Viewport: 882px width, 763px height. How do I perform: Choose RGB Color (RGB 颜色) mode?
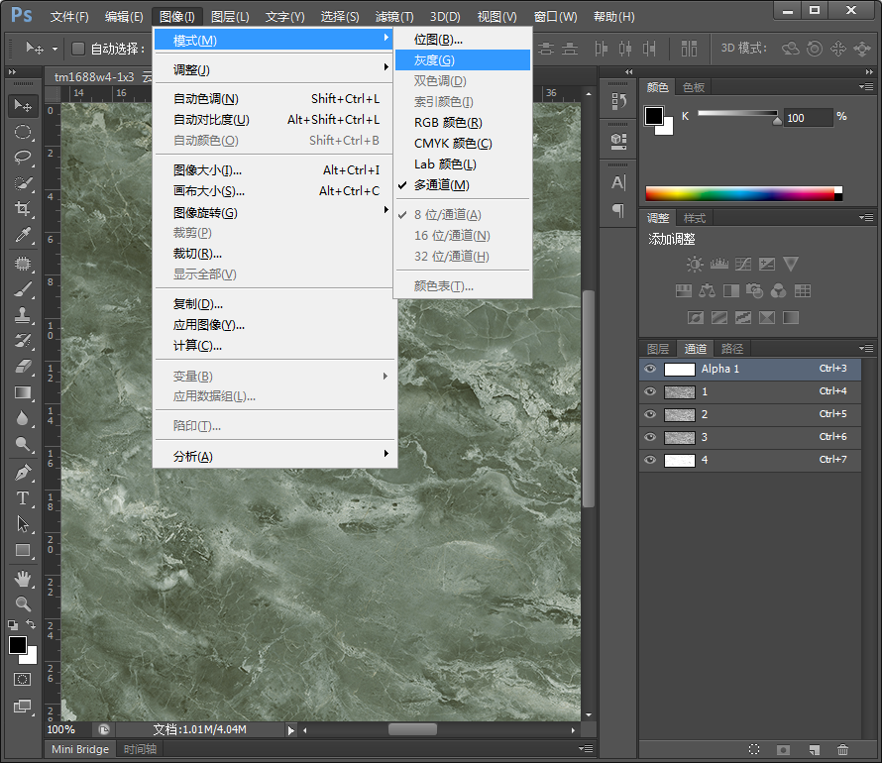463,123
